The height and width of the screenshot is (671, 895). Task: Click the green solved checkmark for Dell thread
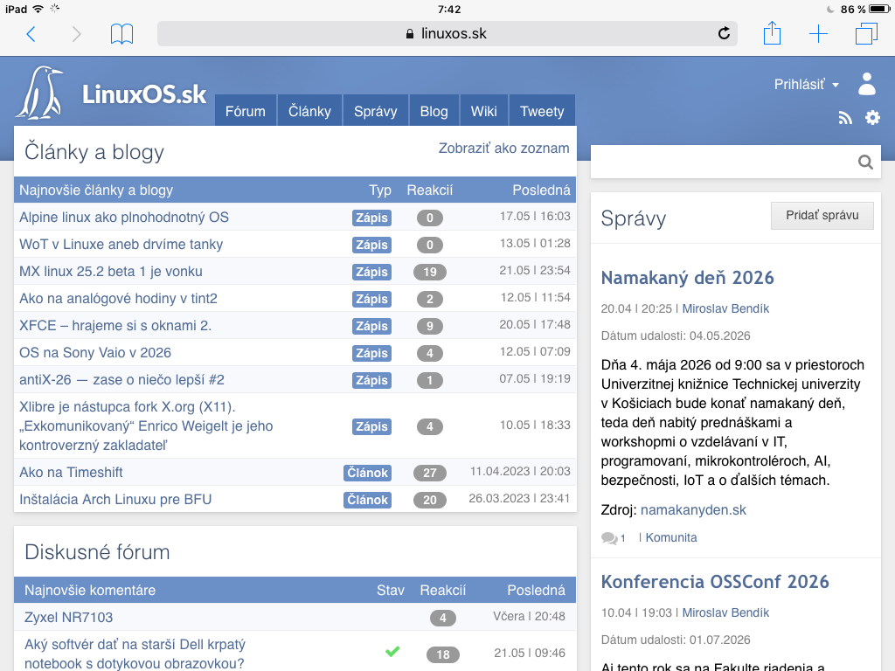point(392,651)
